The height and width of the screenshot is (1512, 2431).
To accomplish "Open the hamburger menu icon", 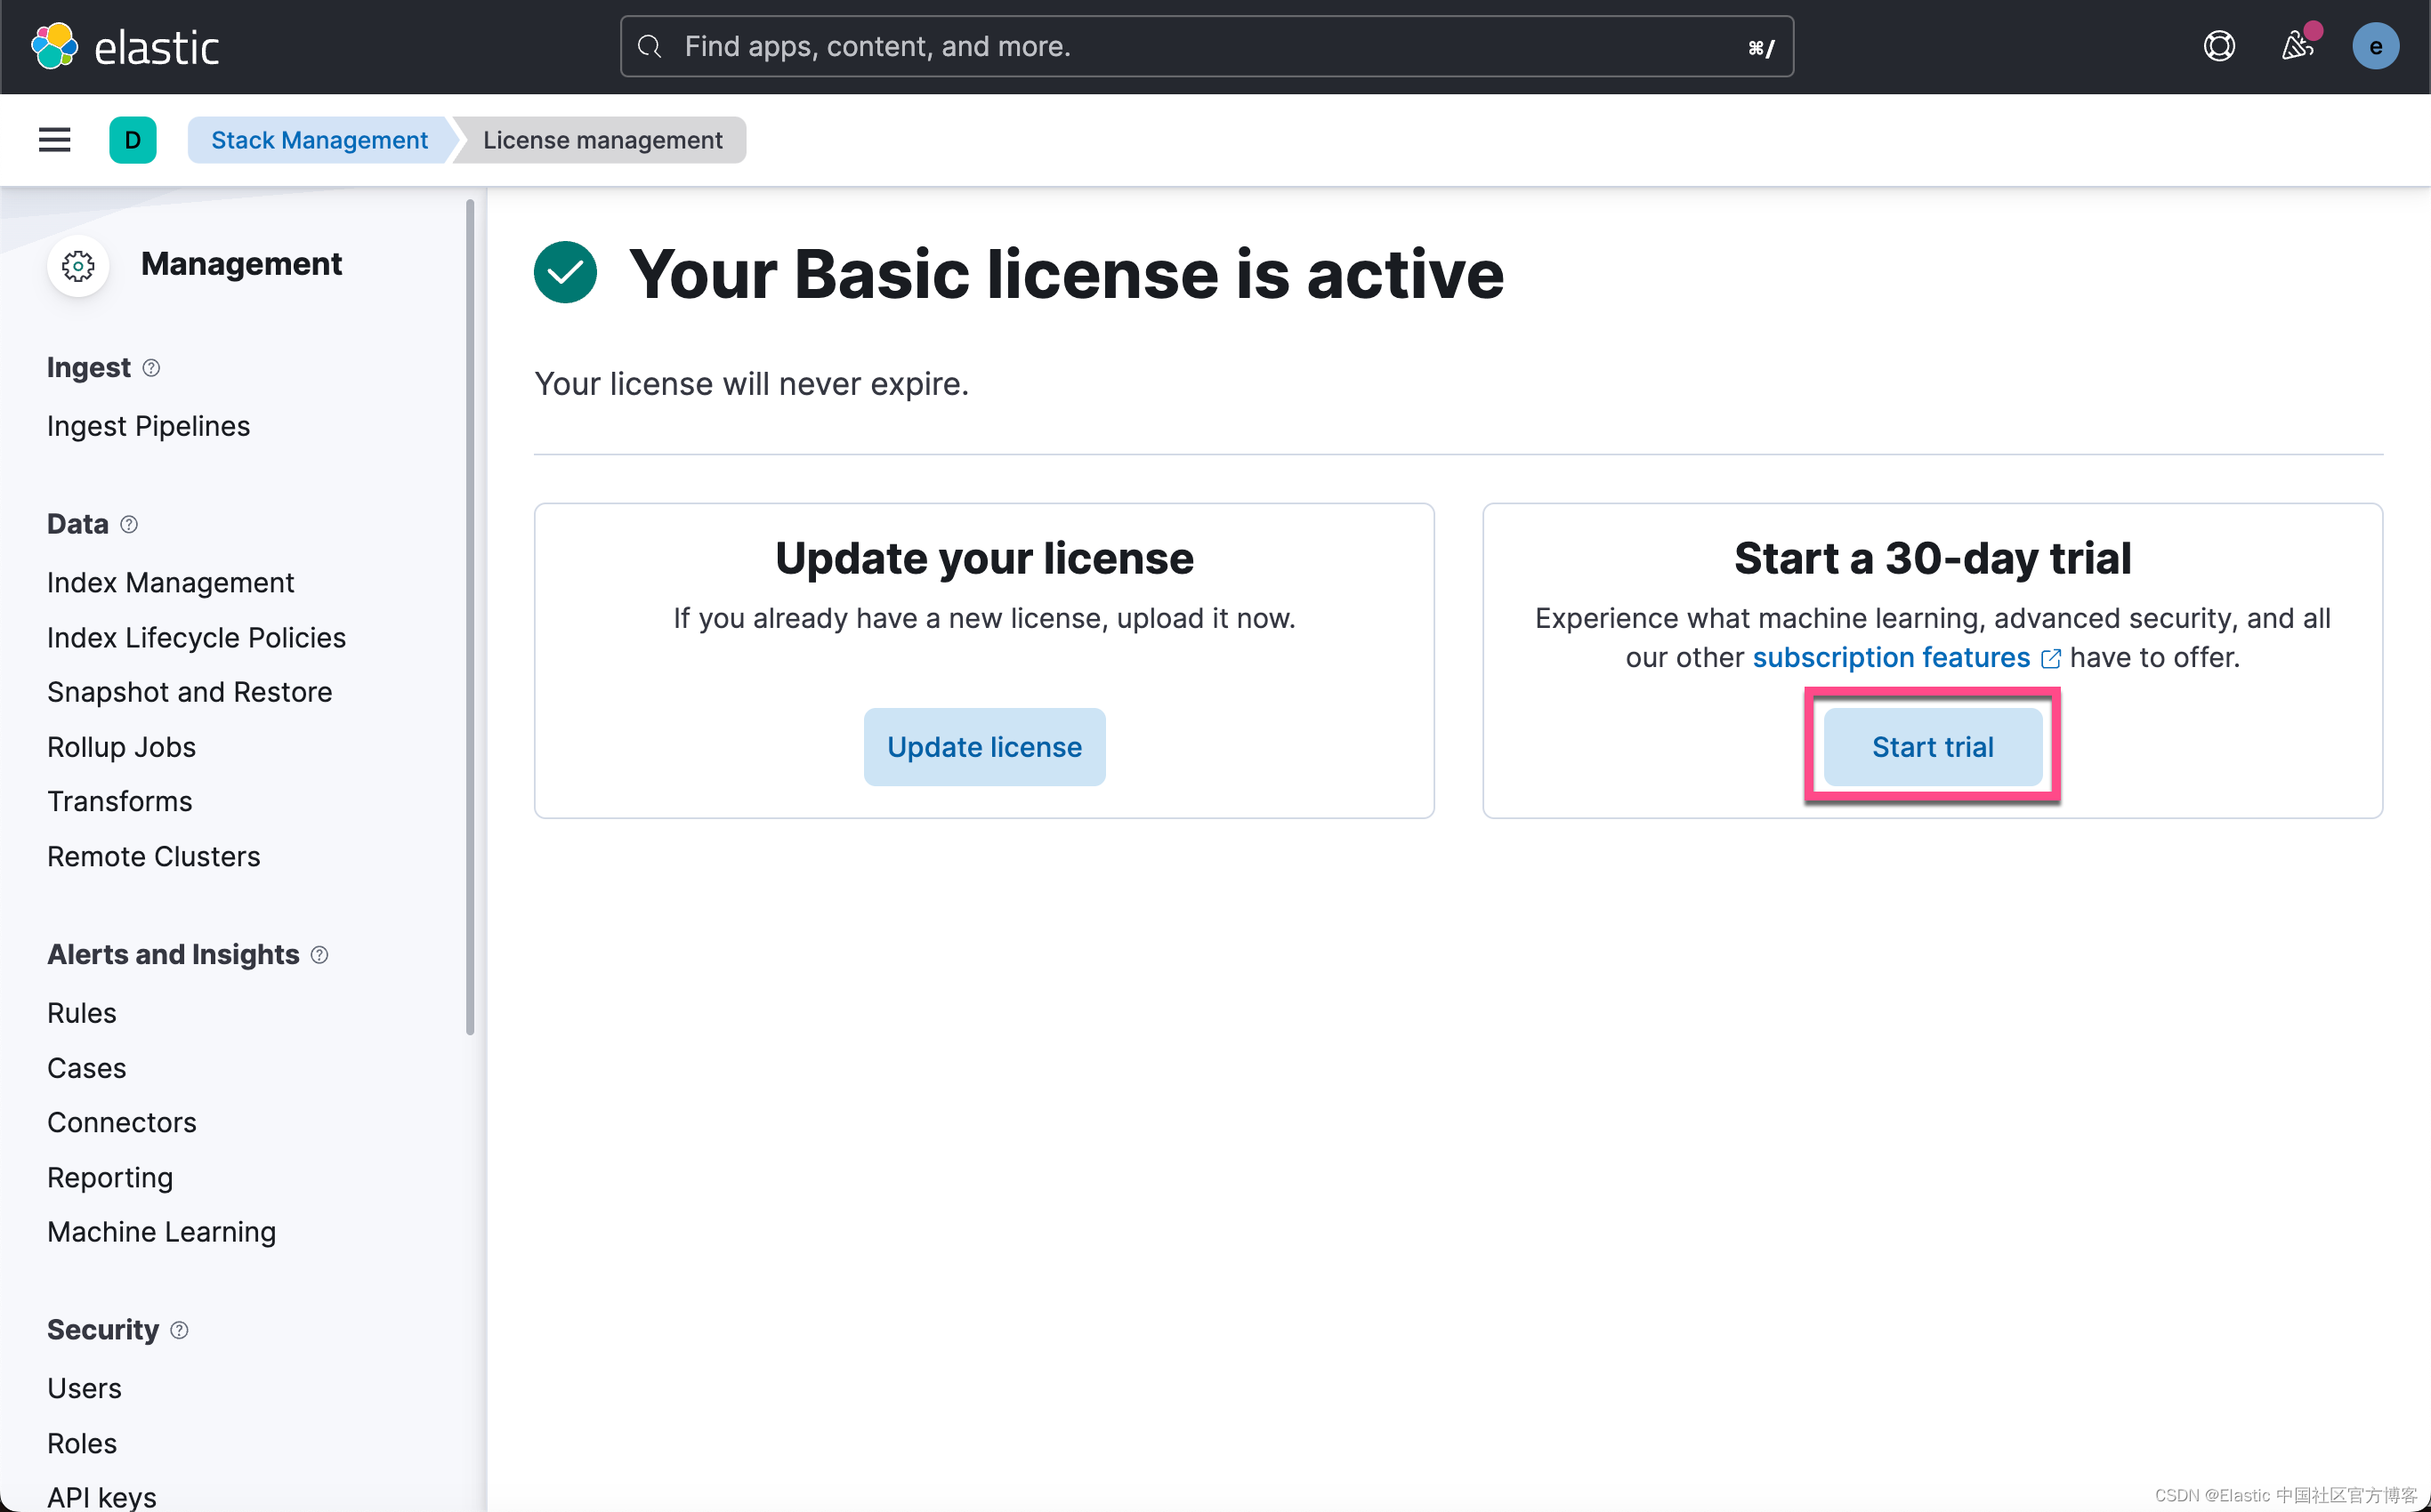I will point(54,140).
